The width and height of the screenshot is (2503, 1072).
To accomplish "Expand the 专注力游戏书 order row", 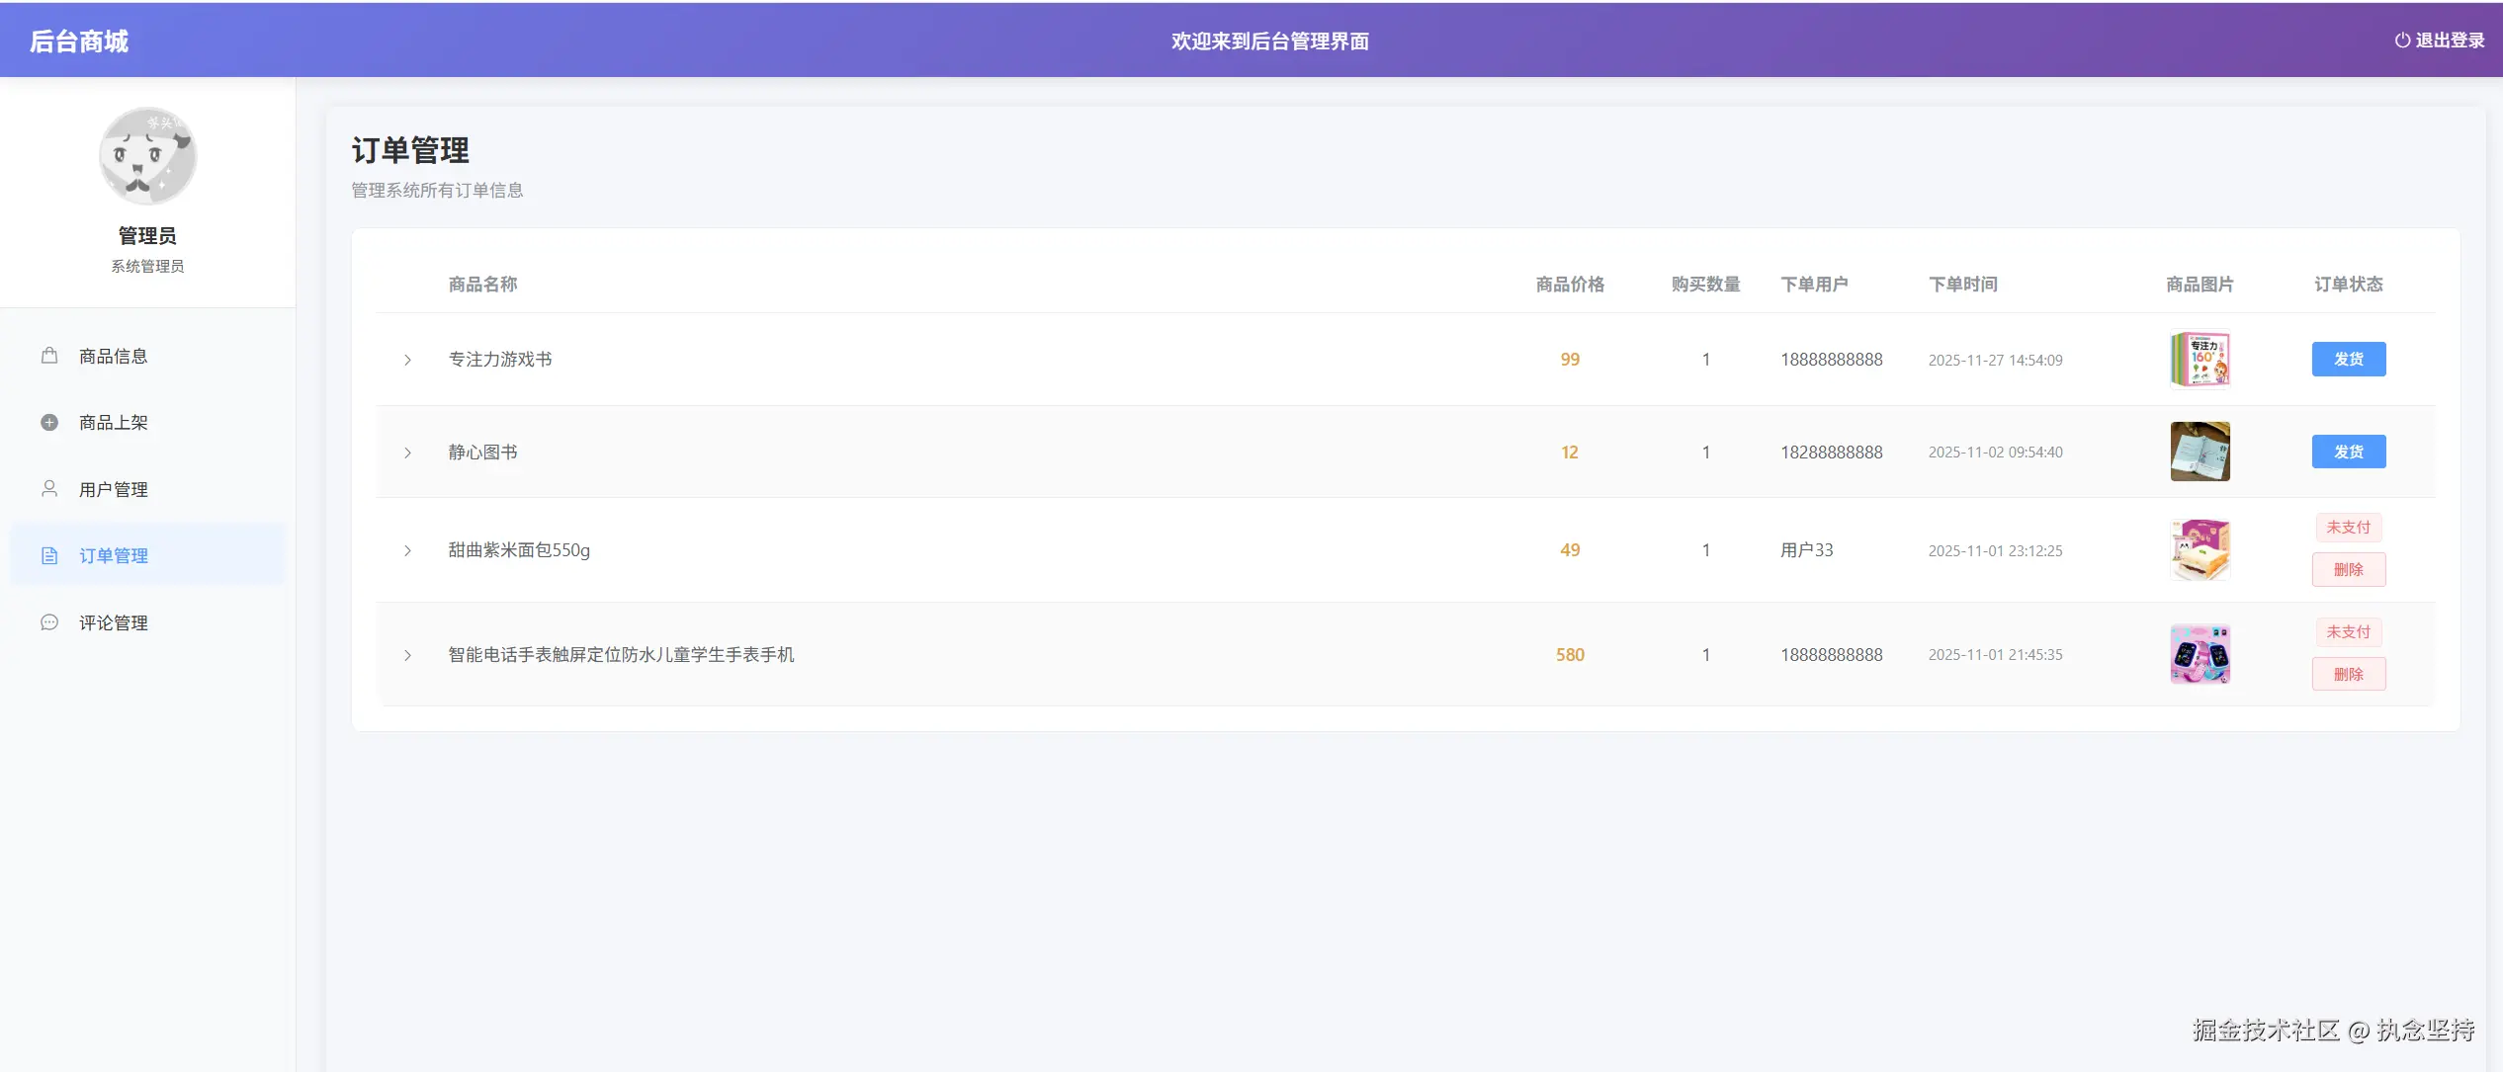I will pos(407,360).
